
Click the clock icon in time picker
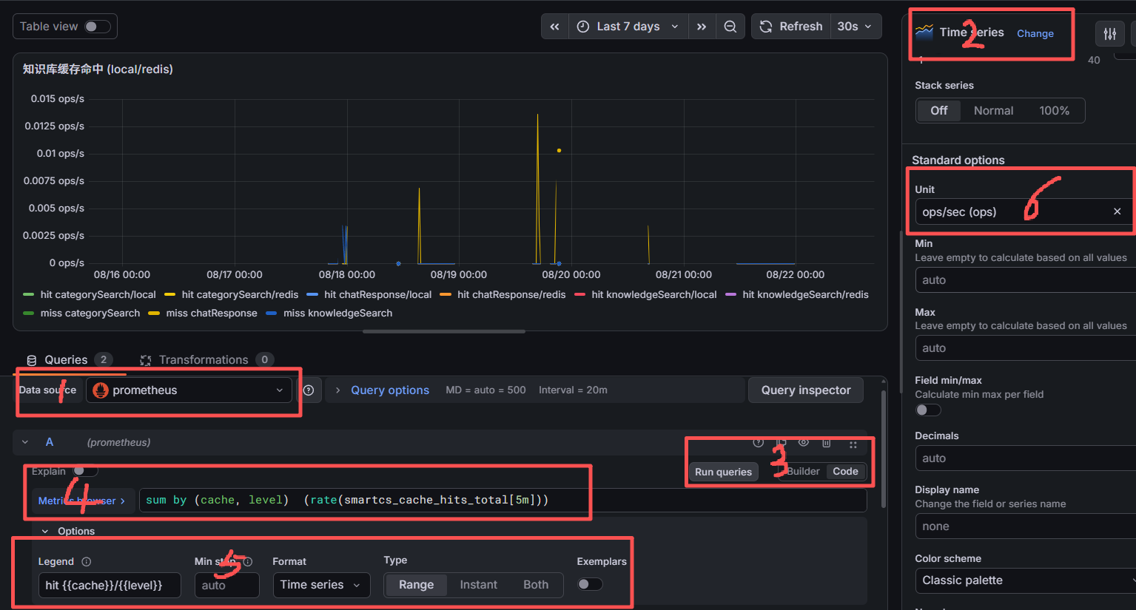tap(583, 27)
